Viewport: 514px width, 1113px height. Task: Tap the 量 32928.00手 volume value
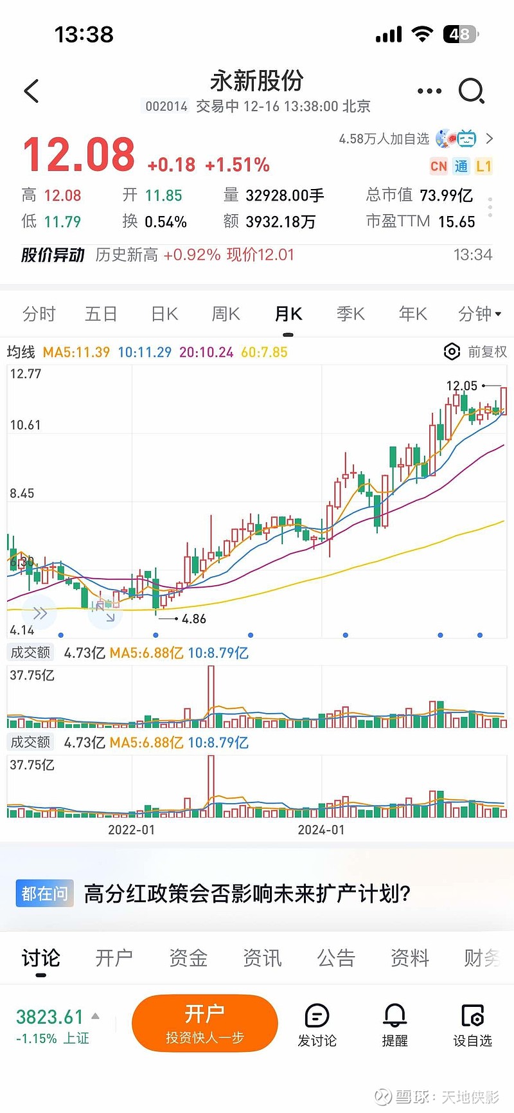[x=274, y=195]
